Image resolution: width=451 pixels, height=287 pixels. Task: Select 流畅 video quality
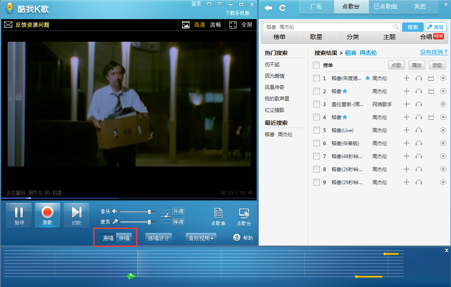216,25
